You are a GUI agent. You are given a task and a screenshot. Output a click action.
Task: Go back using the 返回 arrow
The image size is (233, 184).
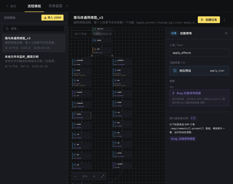point(11,6)
